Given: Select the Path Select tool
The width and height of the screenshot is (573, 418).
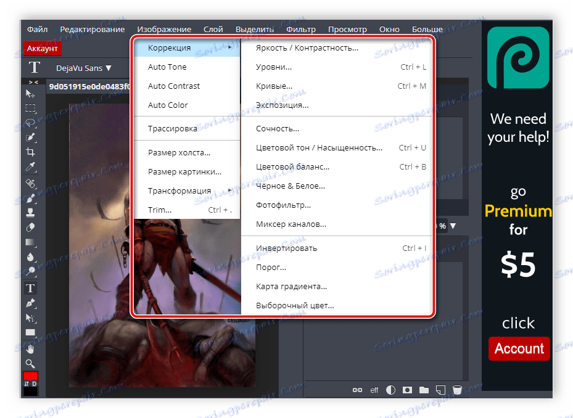Looking at the screenshot, I should (x=30, y=318).
